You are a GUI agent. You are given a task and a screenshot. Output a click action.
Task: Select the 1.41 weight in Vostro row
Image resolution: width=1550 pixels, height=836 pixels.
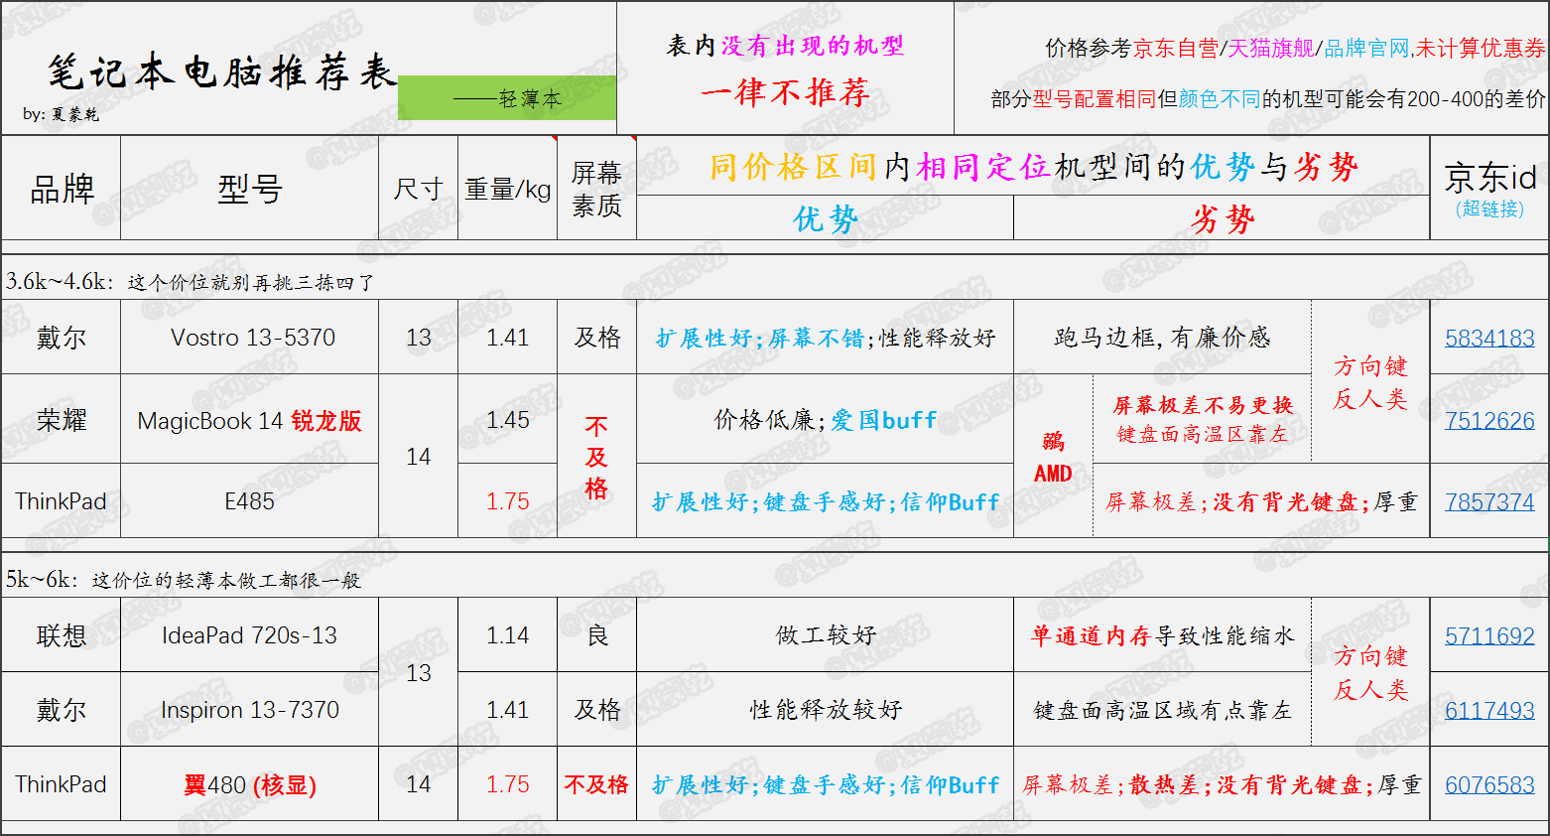(x=508, y=338)
